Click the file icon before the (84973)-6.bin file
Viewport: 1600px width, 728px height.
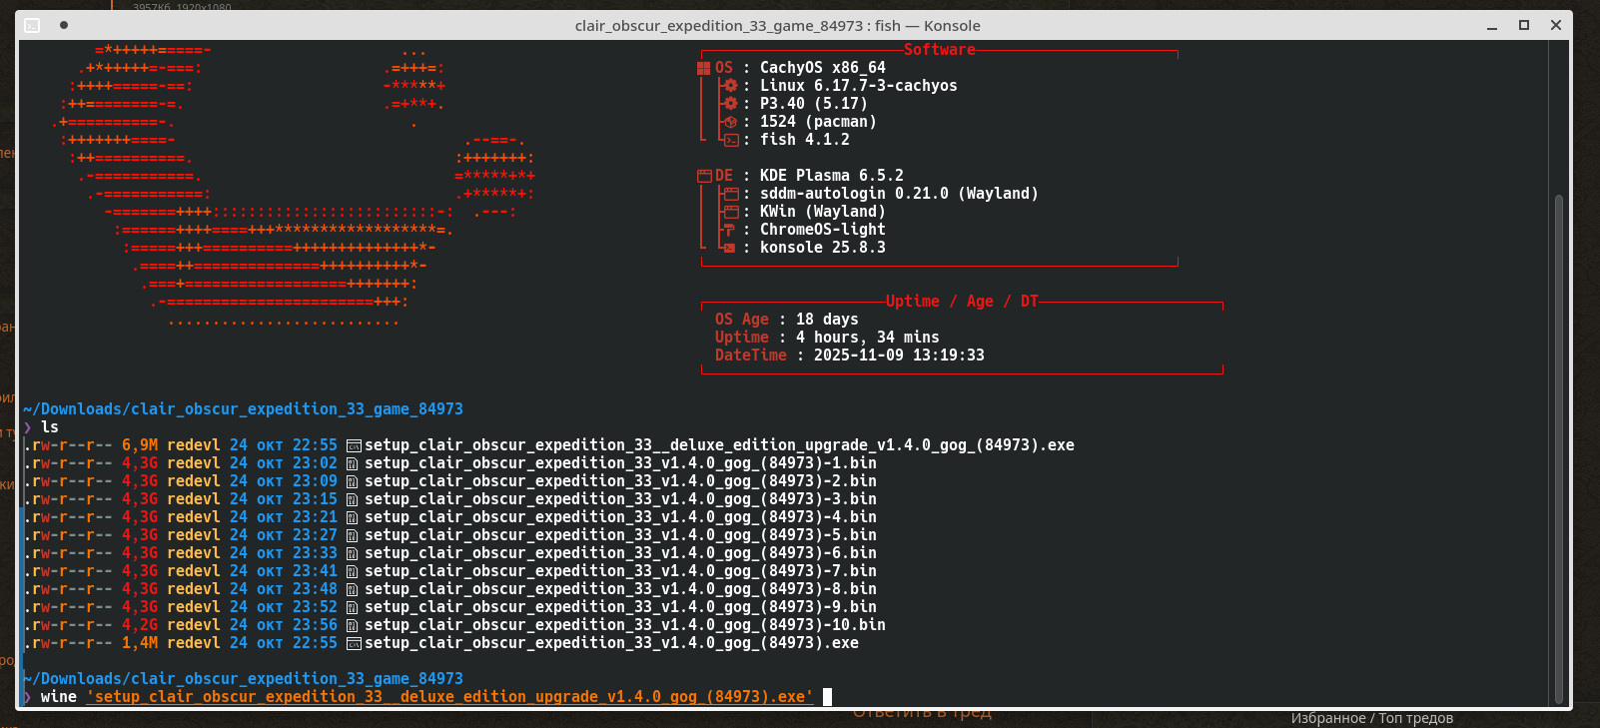pos(353,553)
